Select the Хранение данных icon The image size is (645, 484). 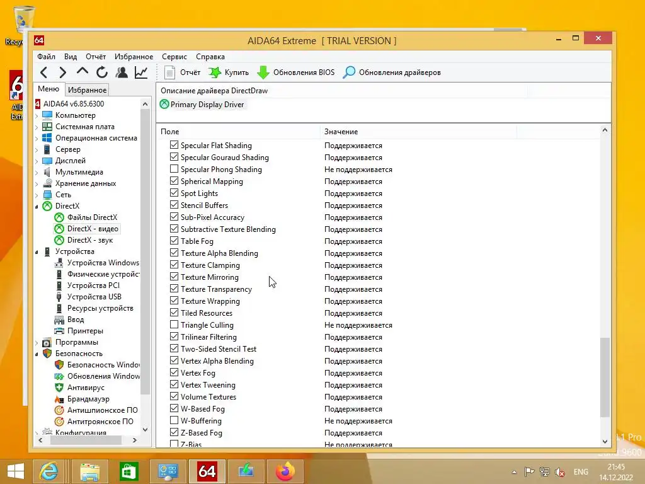[x=47, y=183]
